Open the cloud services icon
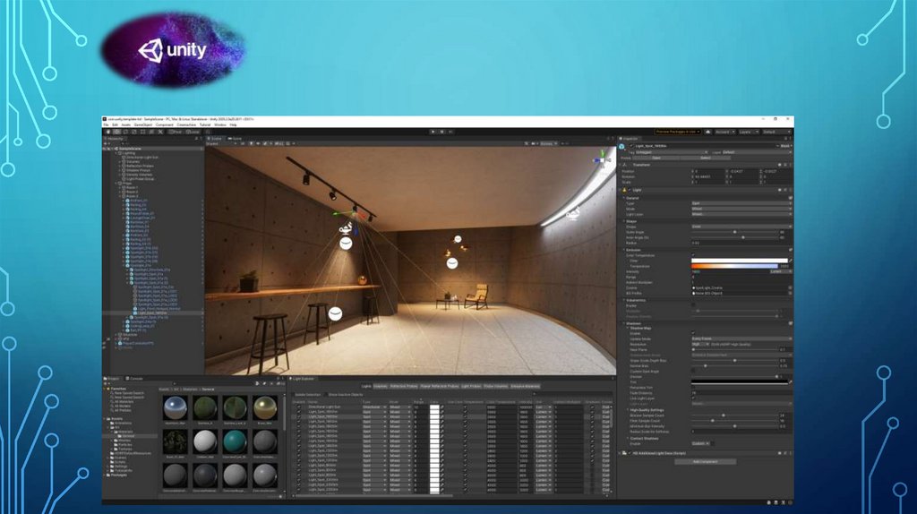The height and width of the screenshot is (514, 917). click(x=708, y=133)
